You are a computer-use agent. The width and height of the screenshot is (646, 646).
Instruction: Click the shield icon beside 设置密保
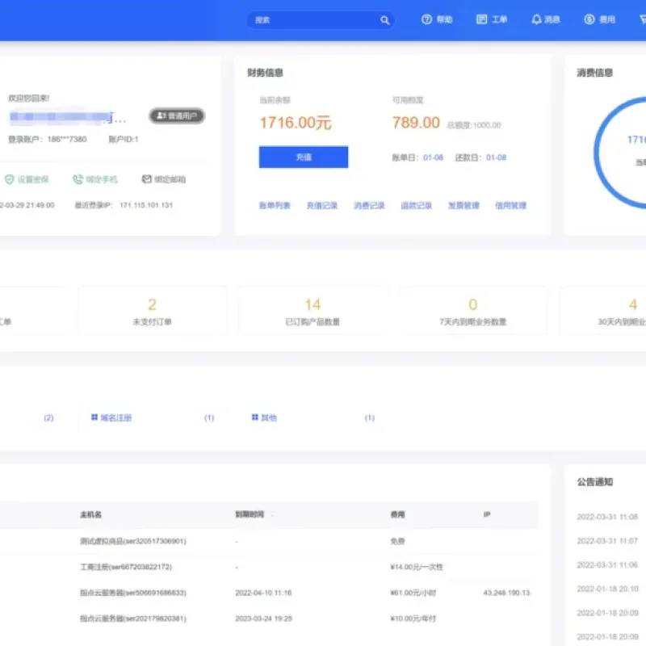(10, 179)
